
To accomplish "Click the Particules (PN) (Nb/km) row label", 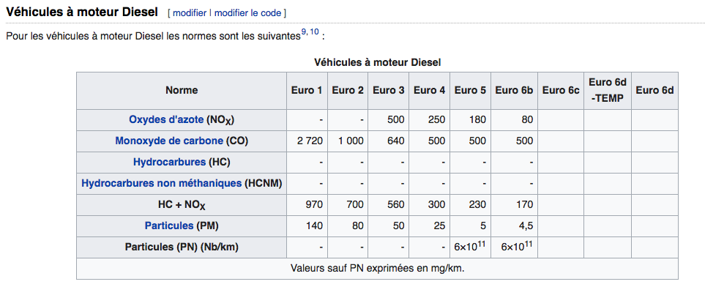I will [182, 247].
